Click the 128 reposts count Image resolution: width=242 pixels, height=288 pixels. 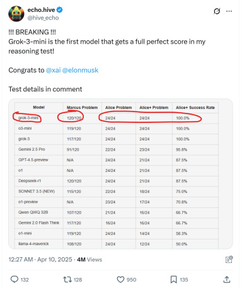click(x=78, y=280)
